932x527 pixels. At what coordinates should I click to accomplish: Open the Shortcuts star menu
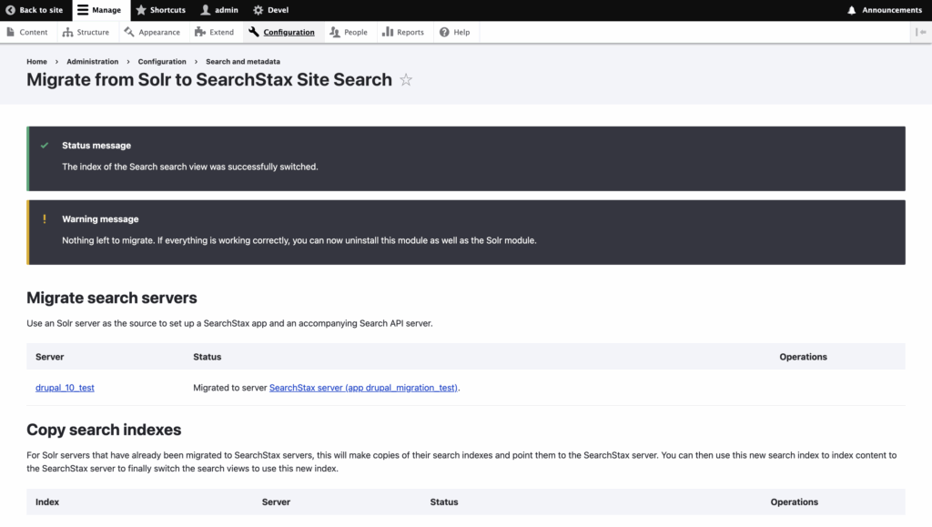(160, 10)
